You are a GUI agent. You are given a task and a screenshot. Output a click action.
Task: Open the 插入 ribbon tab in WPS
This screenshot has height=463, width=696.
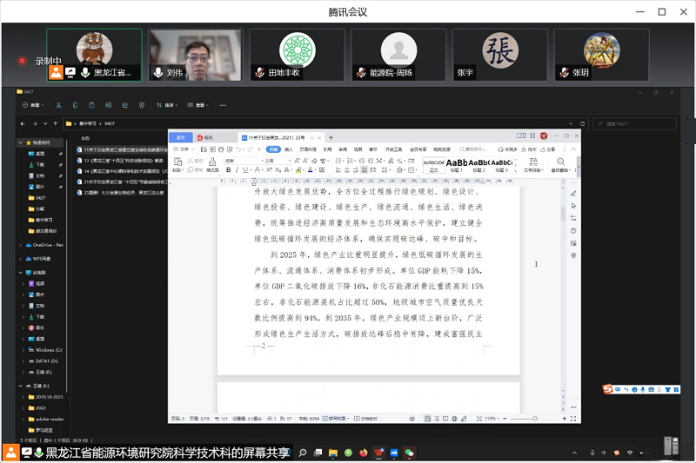click(x=289, y=149)
